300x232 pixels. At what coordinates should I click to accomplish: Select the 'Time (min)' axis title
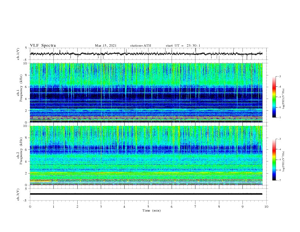[152, 210]
